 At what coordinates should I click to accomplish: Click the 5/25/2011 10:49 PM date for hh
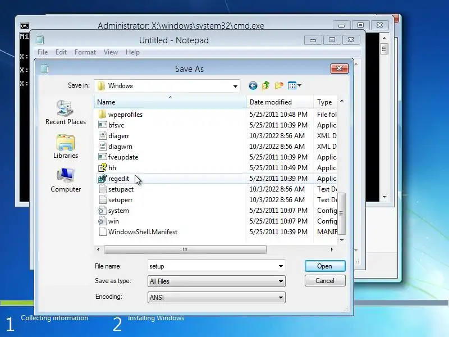pos(278,167)
